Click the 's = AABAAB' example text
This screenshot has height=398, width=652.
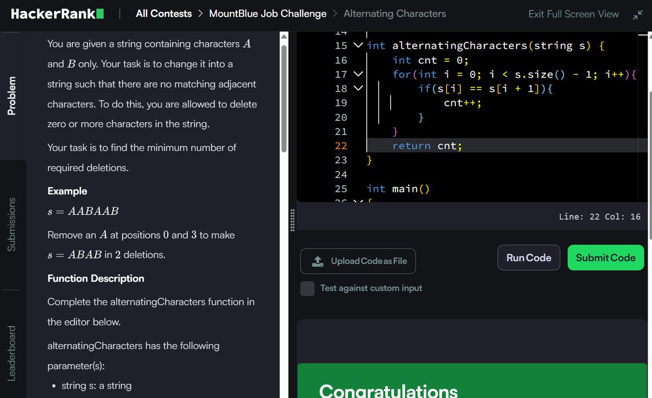[x=83, y=211]
